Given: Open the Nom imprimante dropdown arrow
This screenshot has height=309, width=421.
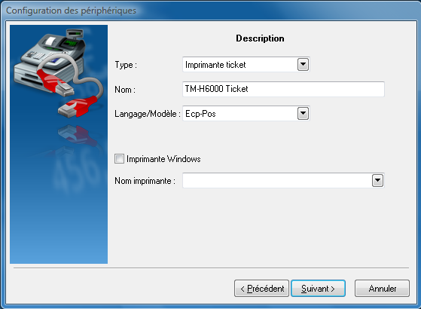Looking at the screenshot, I should [377, 181].
